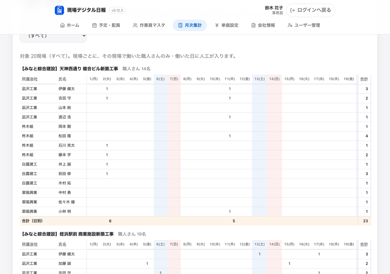Open 単価設定 tab
This screenshot has height=274, width=390.
(x=227, y=25)
